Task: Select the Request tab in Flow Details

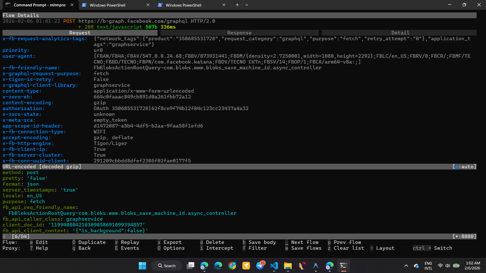Action: coord(80,33)
